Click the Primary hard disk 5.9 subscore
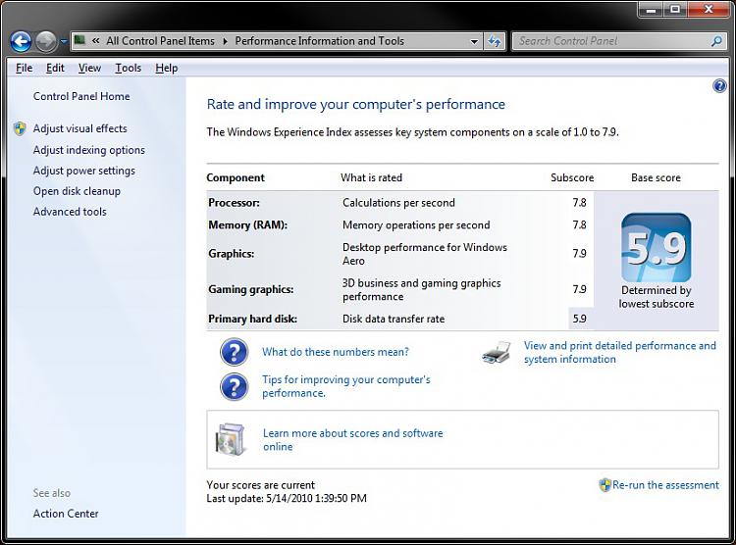The image size is (736, 545). pos(579,319)
